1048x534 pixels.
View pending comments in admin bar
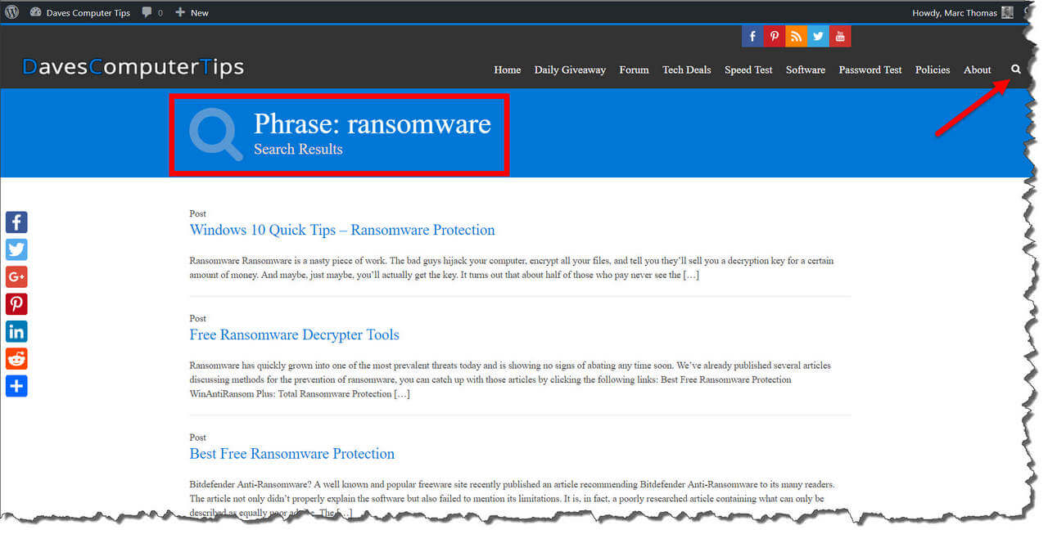[152, 12]
